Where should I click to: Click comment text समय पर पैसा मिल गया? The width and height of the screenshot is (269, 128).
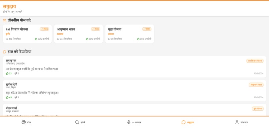(x=32, y=69)
